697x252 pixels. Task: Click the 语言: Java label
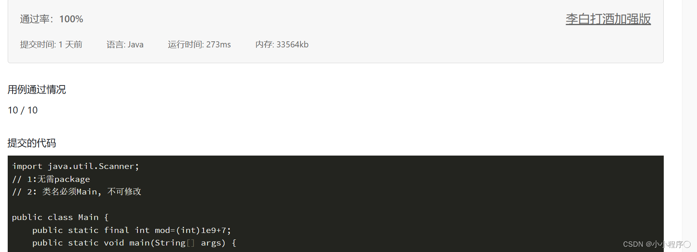tap(125, 45)
